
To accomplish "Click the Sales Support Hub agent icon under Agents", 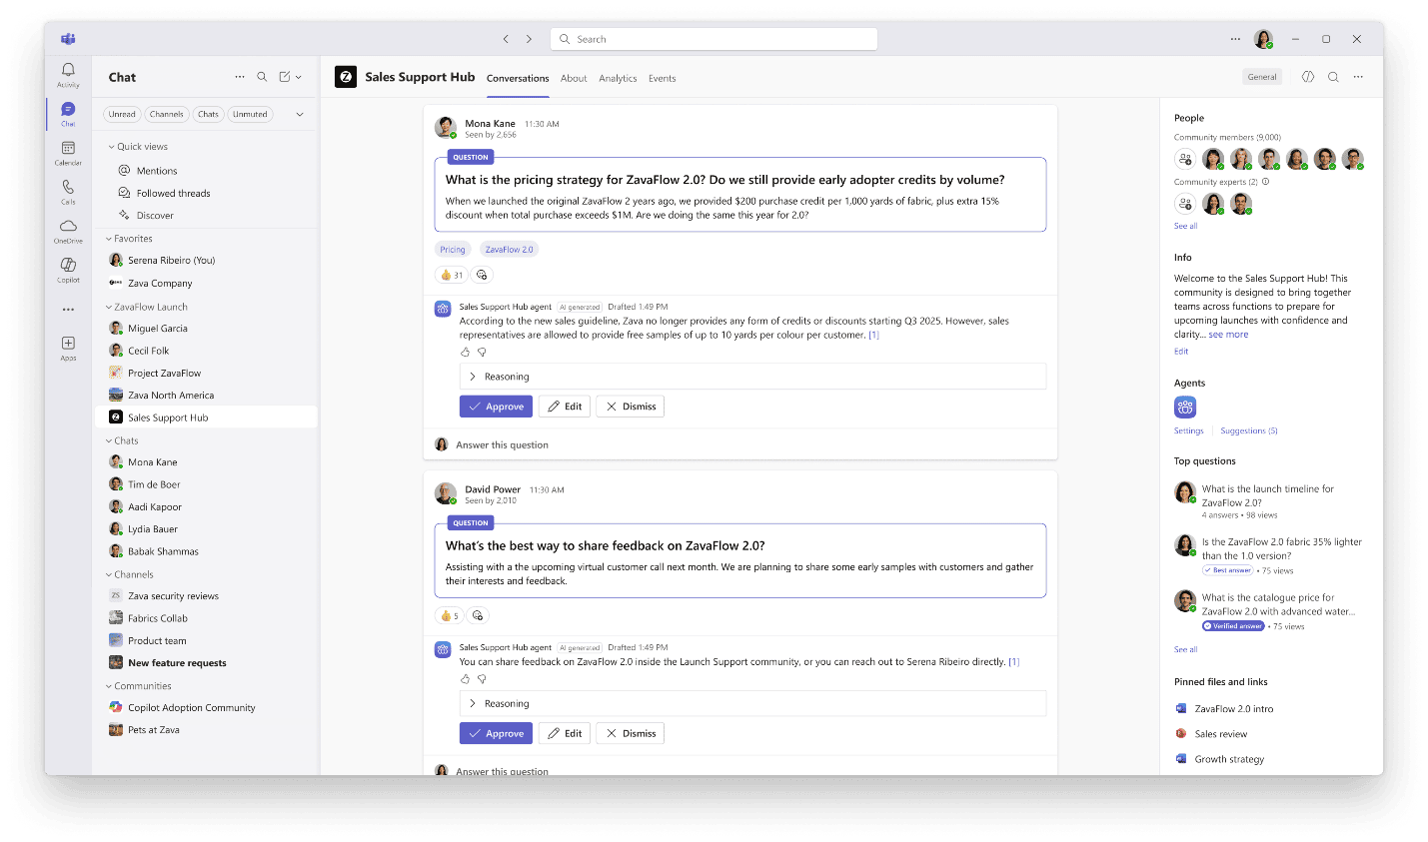I will (1185, 407).
